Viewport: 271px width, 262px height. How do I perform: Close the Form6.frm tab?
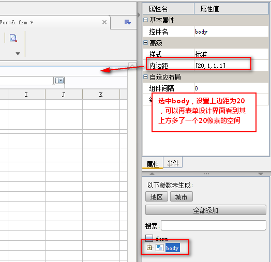coord(104,22)
